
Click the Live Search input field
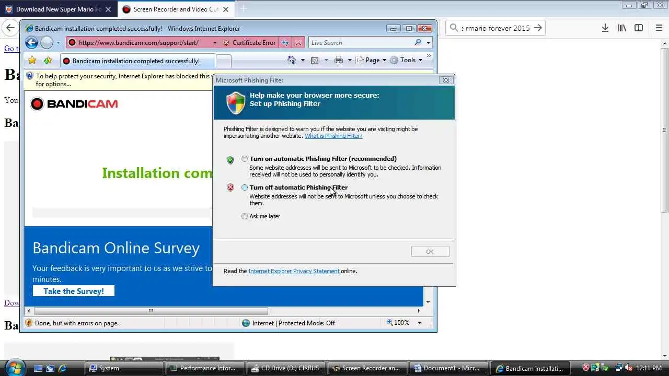point(360,43)
